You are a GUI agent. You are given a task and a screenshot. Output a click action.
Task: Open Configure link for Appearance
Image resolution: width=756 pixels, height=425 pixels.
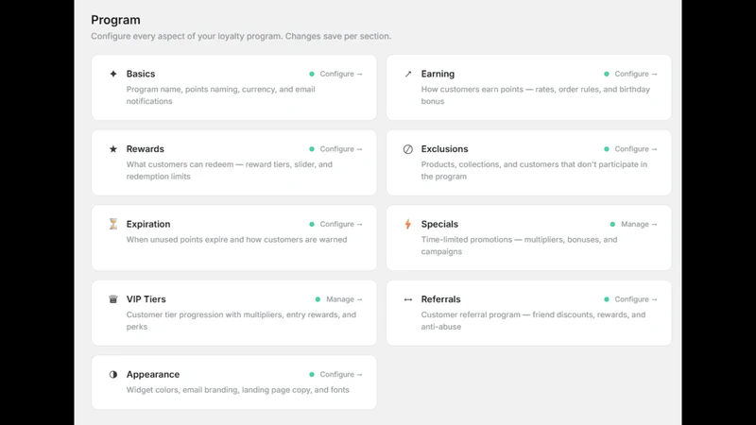tap(341, 374)
